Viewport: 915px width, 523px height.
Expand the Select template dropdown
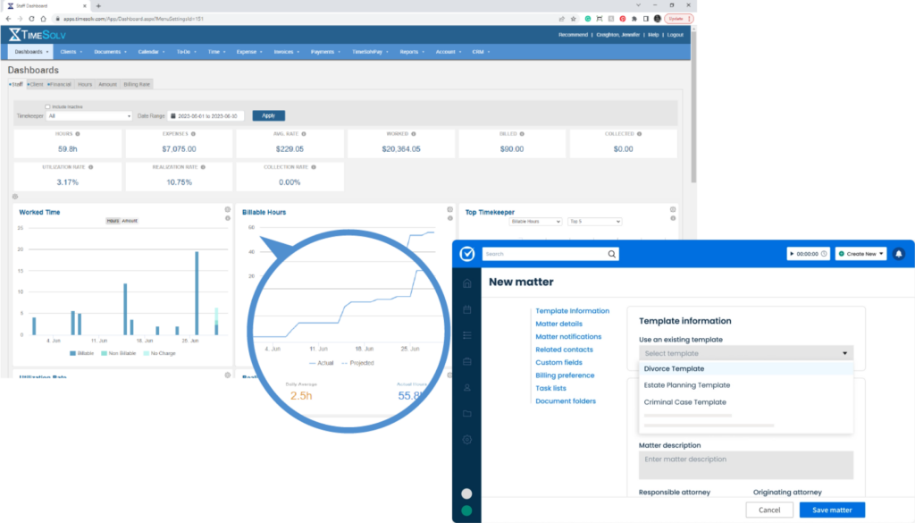746,353
